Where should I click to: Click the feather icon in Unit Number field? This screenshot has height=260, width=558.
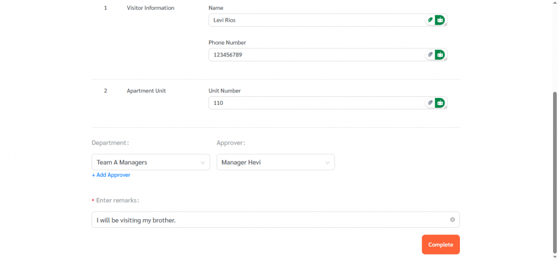[430, 103]
